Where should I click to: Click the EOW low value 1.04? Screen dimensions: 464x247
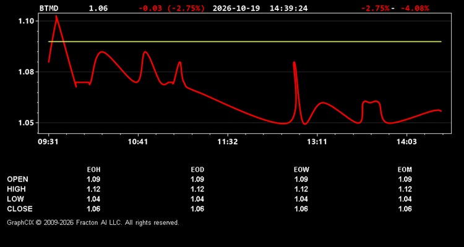click(301, 199)
